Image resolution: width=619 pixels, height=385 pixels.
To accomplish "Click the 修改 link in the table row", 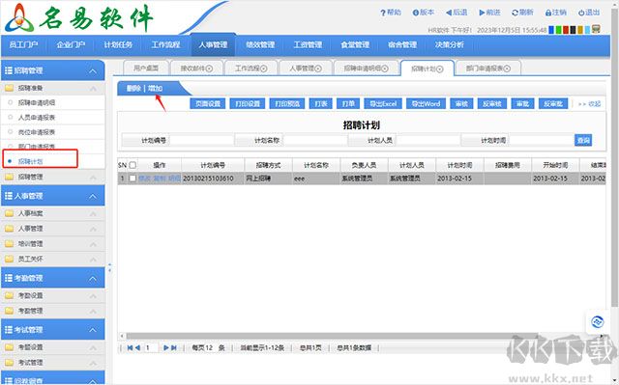I will click(144, 179).
